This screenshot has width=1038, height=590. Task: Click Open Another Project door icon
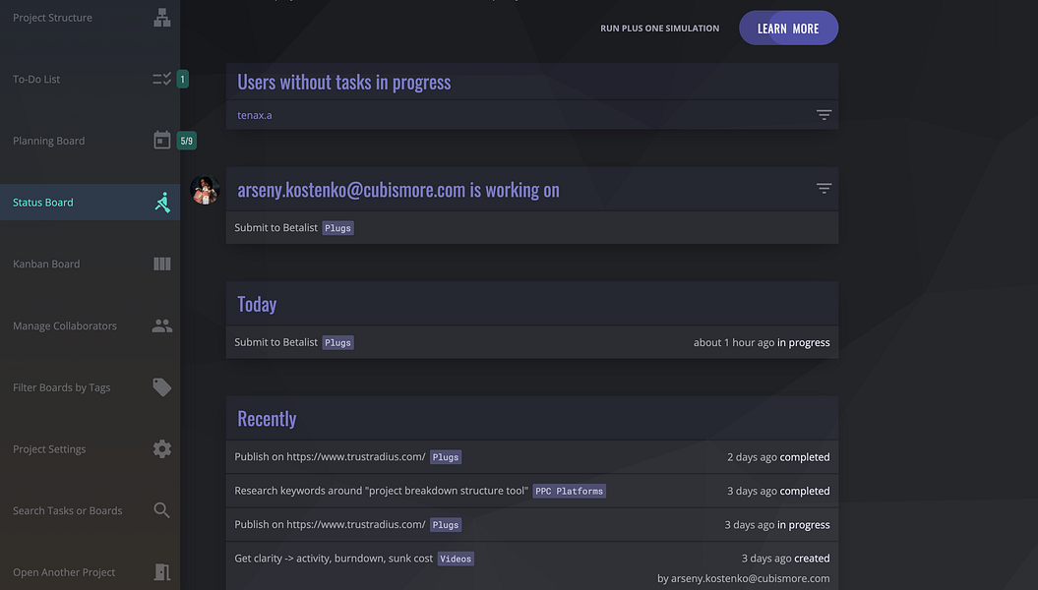coord(162,572)
